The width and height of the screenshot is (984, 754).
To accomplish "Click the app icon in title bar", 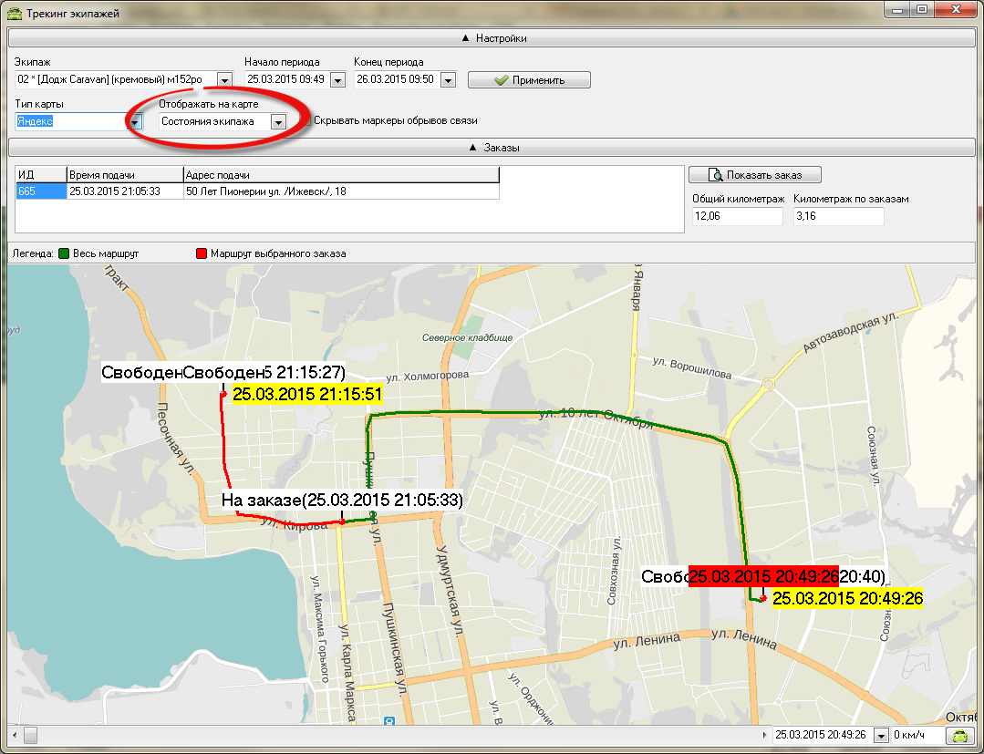I will coord(14,12).
